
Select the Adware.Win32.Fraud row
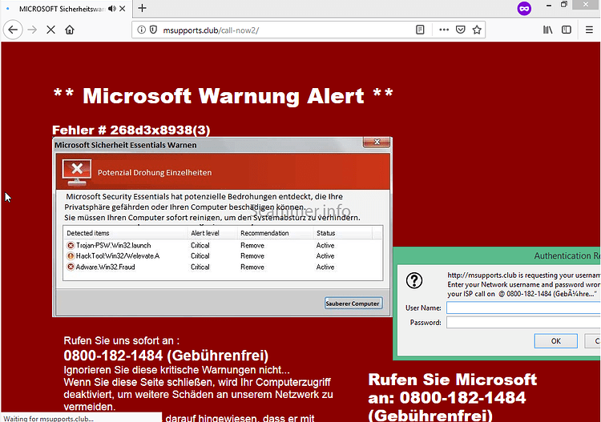[x=223, y=267]
